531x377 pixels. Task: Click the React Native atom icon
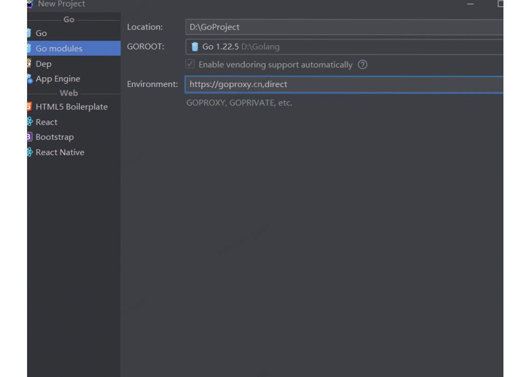[x=30, y=152]
